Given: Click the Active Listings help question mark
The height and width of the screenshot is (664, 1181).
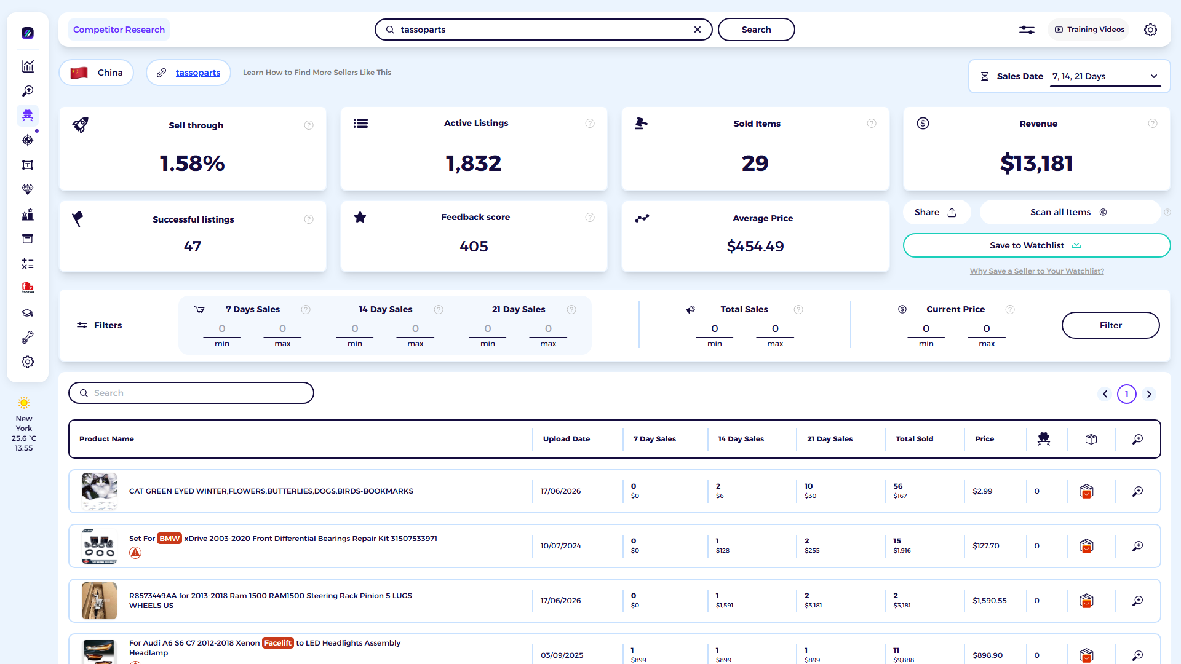Looking at the screenshot, I should coord(590,124).
